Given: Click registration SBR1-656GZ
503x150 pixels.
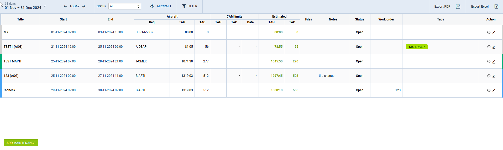Looking at the screenshot, I should pos(144,32).
